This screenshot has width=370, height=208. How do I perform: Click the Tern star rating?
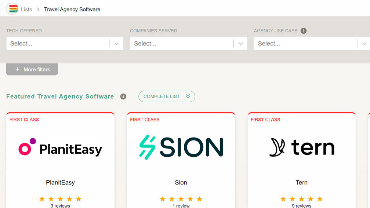[302, 199]
